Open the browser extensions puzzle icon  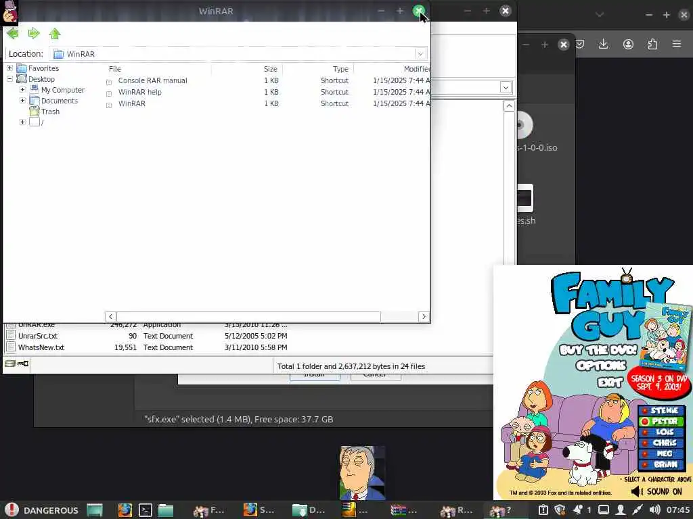[652, 44]
